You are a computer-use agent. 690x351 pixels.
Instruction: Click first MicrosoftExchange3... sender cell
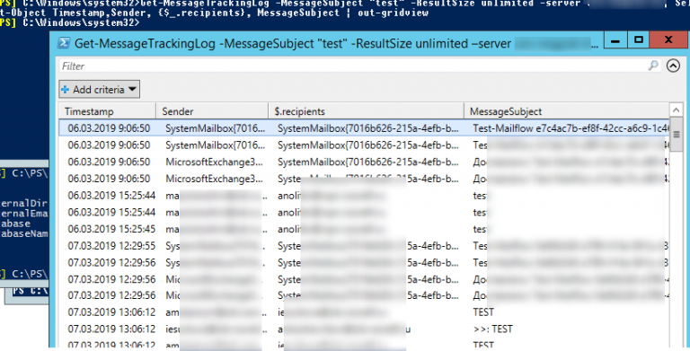214,162
